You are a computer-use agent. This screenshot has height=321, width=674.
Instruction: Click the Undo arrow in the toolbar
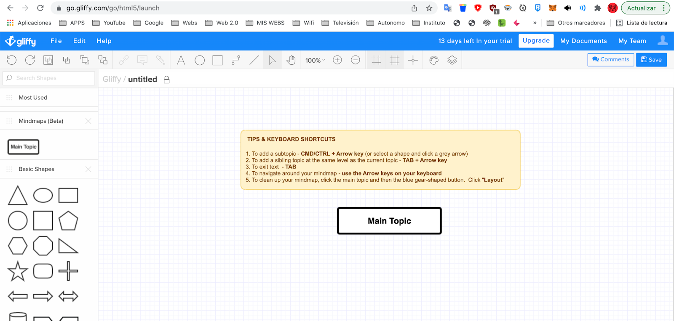tap(12, 60)
